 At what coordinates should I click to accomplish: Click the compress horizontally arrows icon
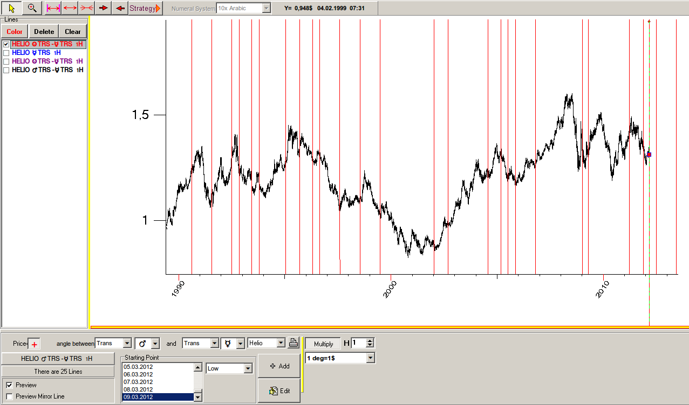tap(87, 8)
